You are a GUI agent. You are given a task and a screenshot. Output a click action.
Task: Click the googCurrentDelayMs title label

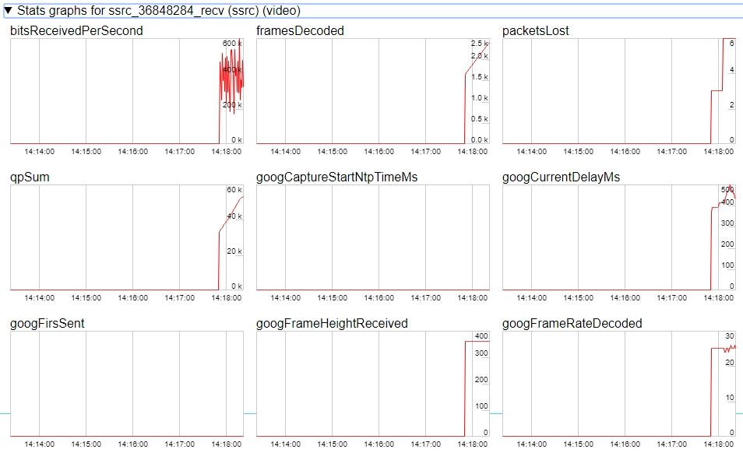561,177
